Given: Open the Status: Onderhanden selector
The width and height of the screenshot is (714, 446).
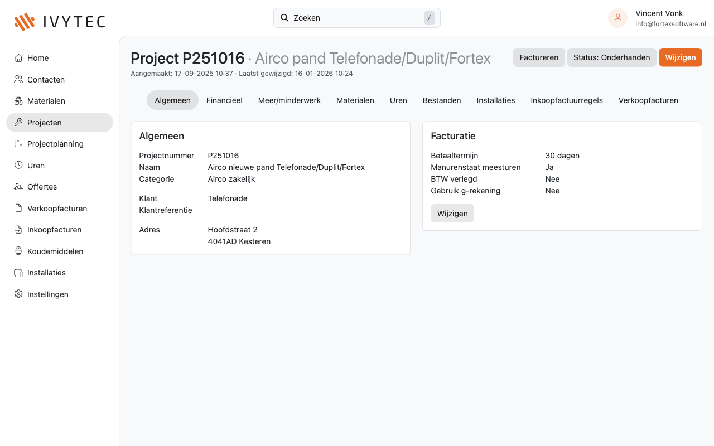Looking at the screenshot, I should coord(611,57).
